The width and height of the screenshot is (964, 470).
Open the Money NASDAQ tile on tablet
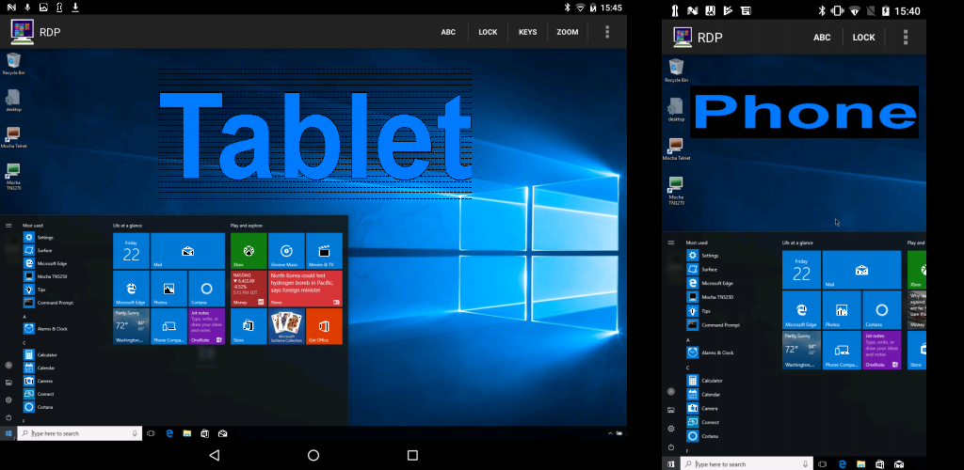pyautogui.click(x=249, y=289)
